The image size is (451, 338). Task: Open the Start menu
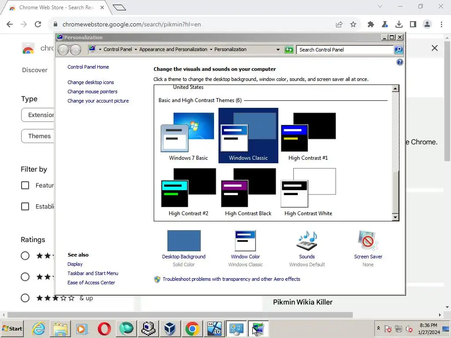12,328
